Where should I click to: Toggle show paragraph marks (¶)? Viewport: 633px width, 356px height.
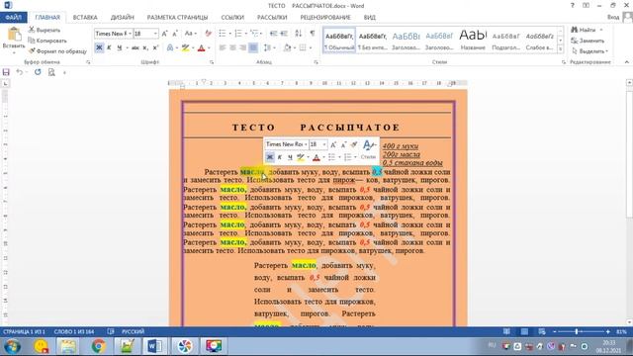pos(313,34)
